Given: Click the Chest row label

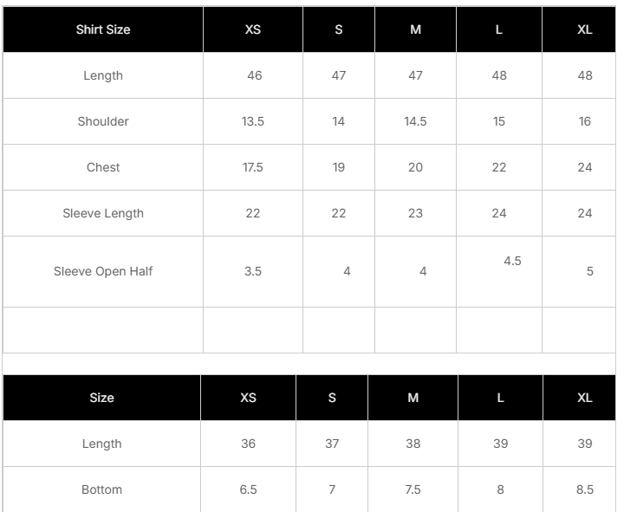Looking at the screenshot, I should click(103, 167).
